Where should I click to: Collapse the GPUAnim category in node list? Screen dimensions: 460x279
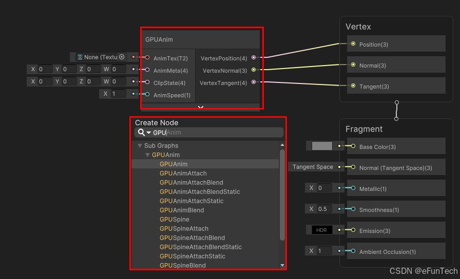click(147, 155)
